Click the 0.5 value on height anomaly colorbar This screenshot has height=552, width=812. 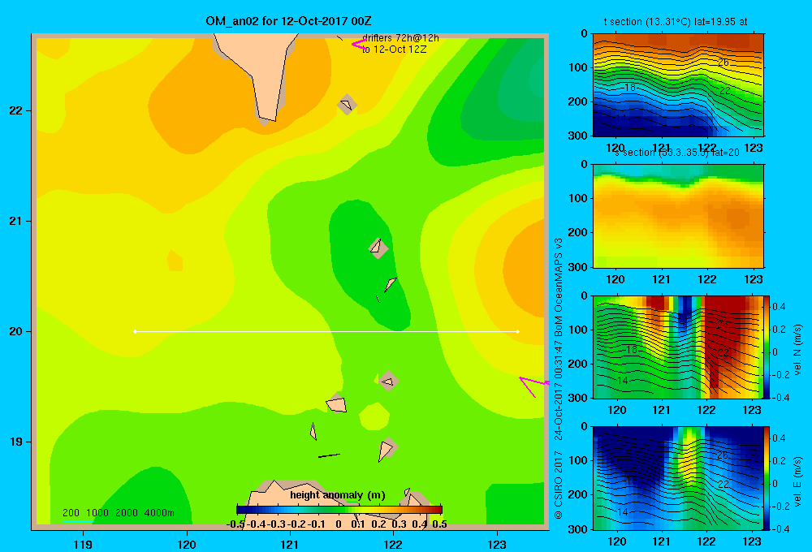click(439, 524)
